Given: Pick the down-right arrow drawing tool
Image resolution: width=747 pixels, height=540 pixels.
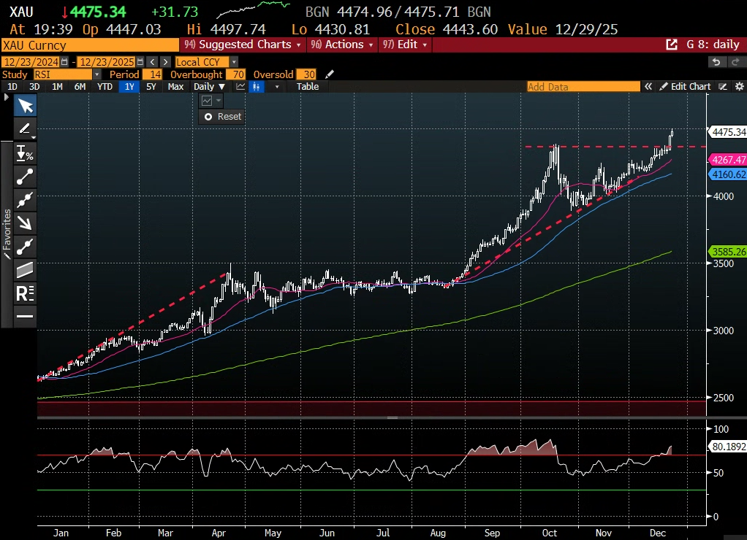Looking at the screenshot, I should [x=26, y=223].
